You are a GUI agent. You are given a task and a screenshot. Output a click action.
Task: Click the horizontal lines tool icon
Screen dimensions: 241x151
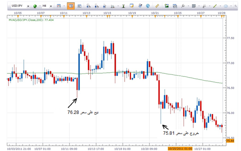193,6
